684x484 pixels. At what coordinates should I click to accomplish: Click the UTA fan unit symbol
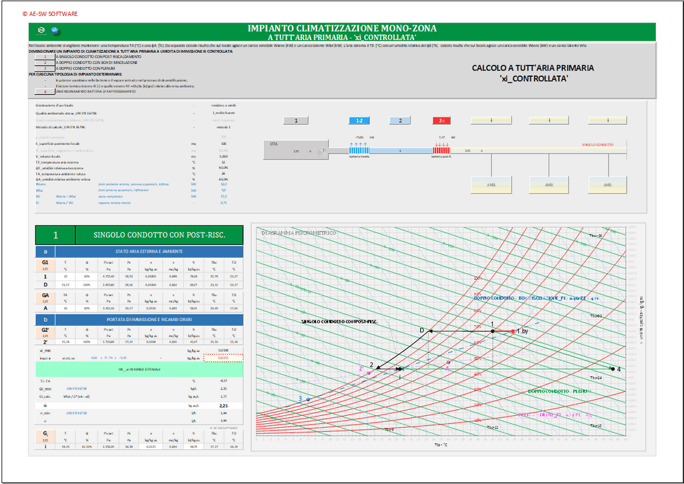320,152
